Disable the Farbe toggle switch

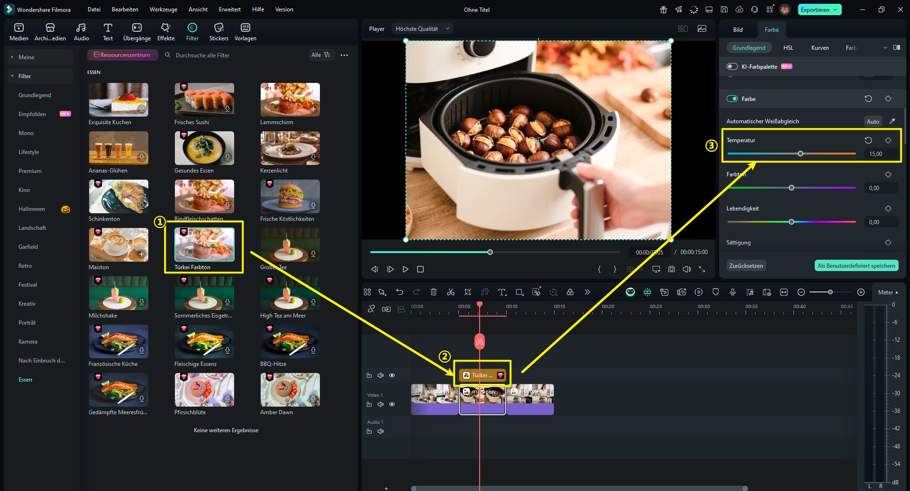[x=732, y=99]
